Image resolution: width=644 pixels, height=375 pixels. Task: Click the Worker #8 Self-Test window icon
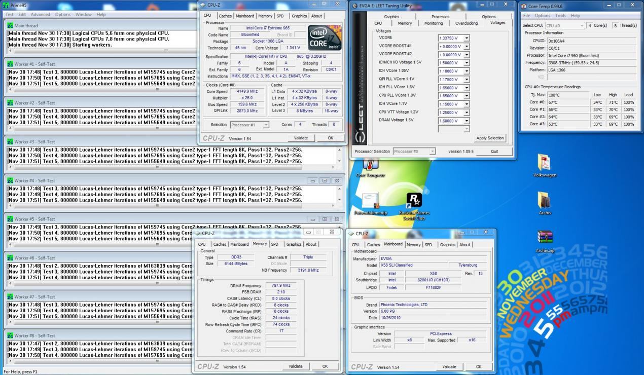click(9, 335)
